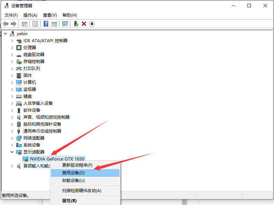This screenshot has height=205, width=274.
Task: Click the red X uninstall device icon
Action: 84,24
